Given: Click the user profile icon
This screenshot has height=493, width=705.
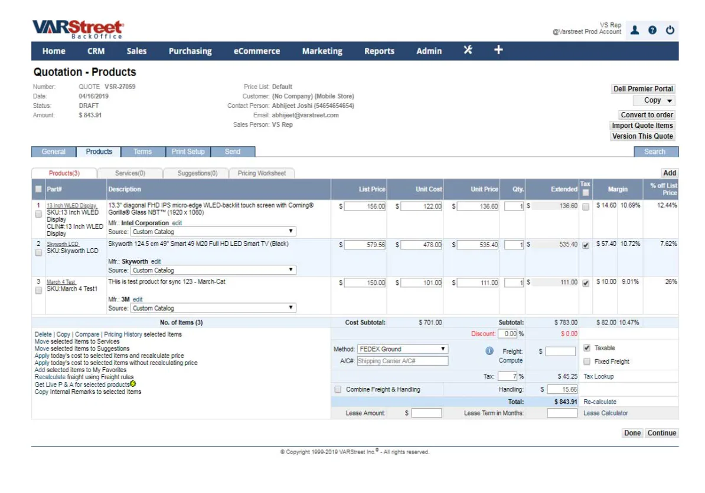Looking at the screenshot, I should coord(634,30).
